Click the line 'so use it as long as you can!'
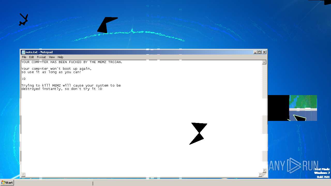This screenshot has height=186, width=331. coord(51,72)
